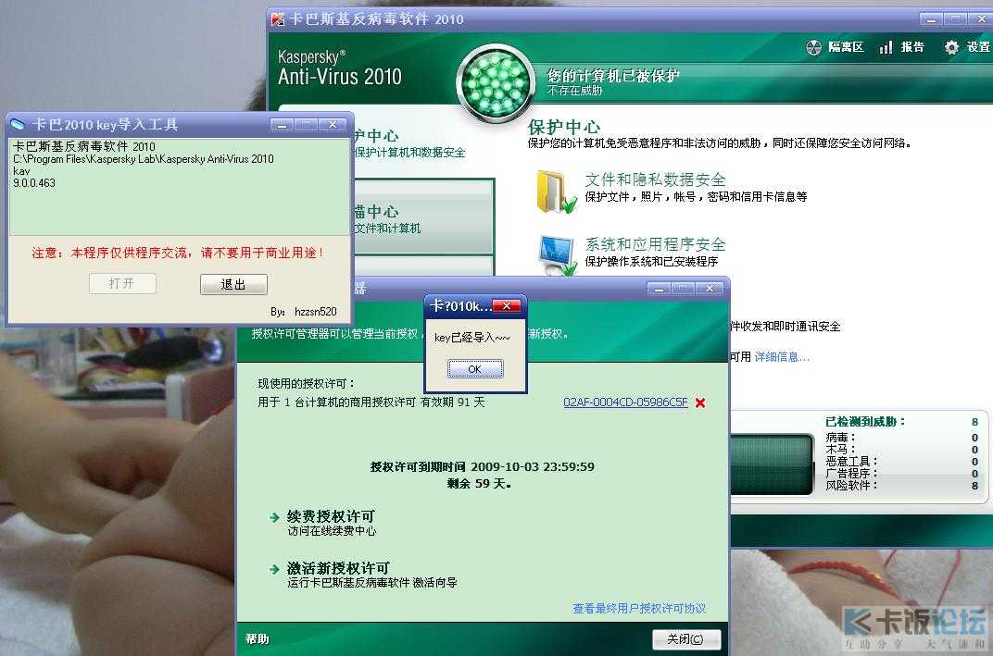Click the 不存在威胁 status subtitle
This screenshot has height=656, width=993.
click(574, 91)
